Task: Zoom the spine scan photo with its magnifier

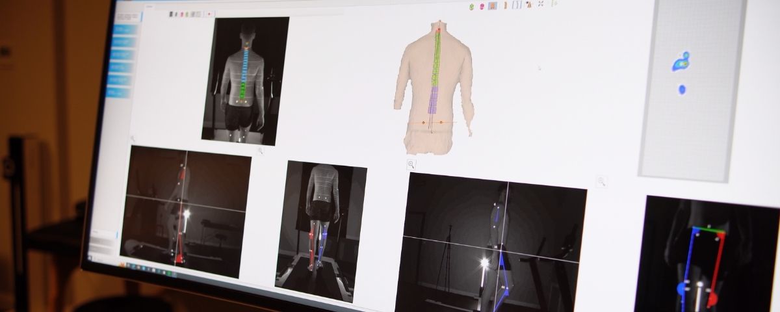Action: point(261,150)
